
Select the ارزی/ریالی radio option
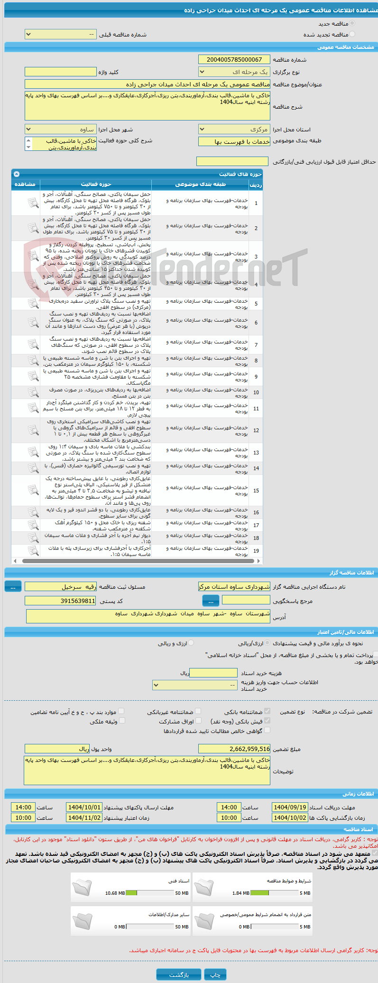click(x=267, y=643)
